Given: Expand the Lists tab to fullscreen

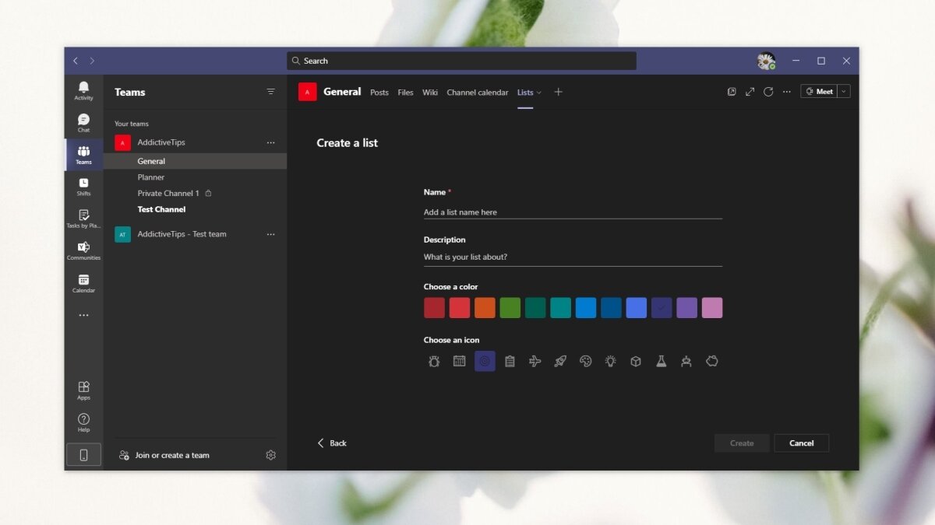Looking at the screenshot, I should tap(750, 91).
